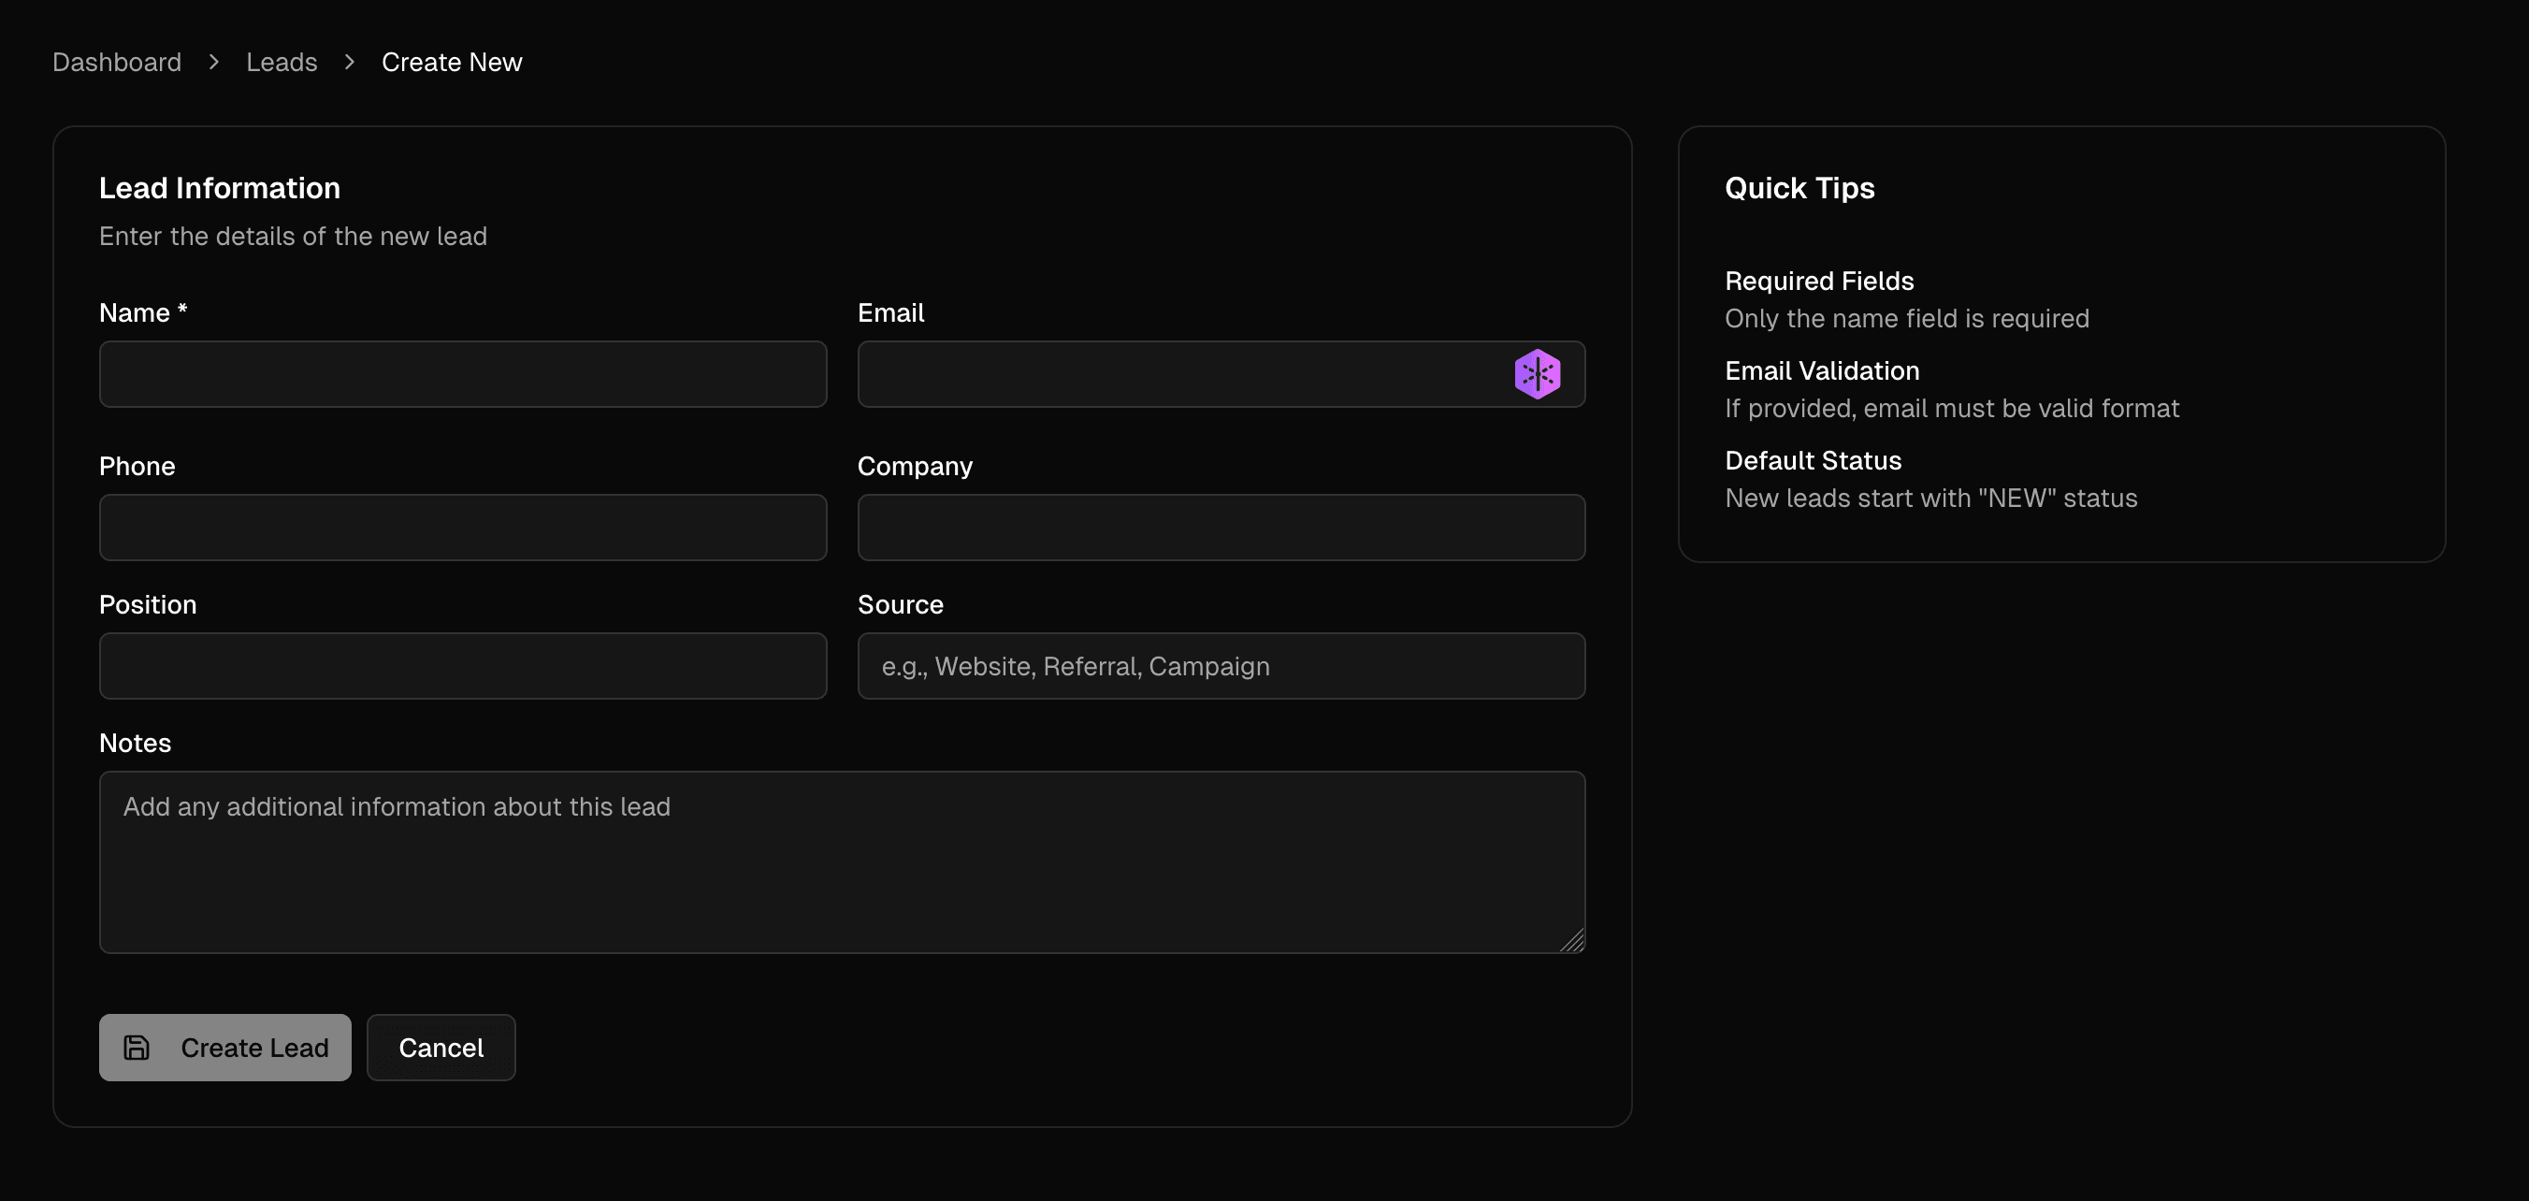Click the Cancel button
This screenshot has width=2529, height=1201.
click(x=441, y=1047)
